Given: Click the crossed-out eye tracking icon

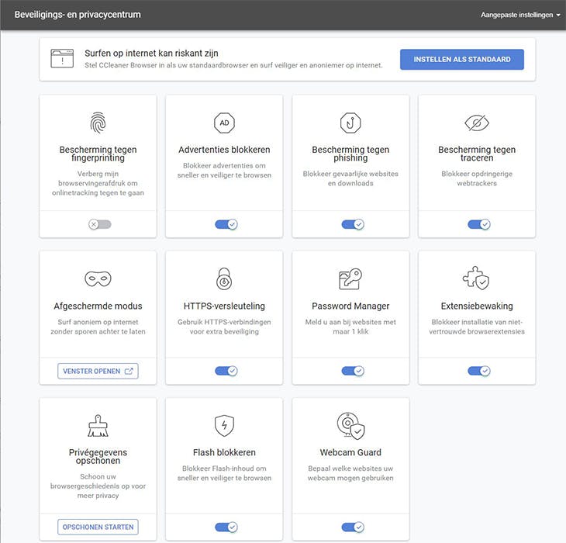Looking at the screenshot, I should 477,123.
